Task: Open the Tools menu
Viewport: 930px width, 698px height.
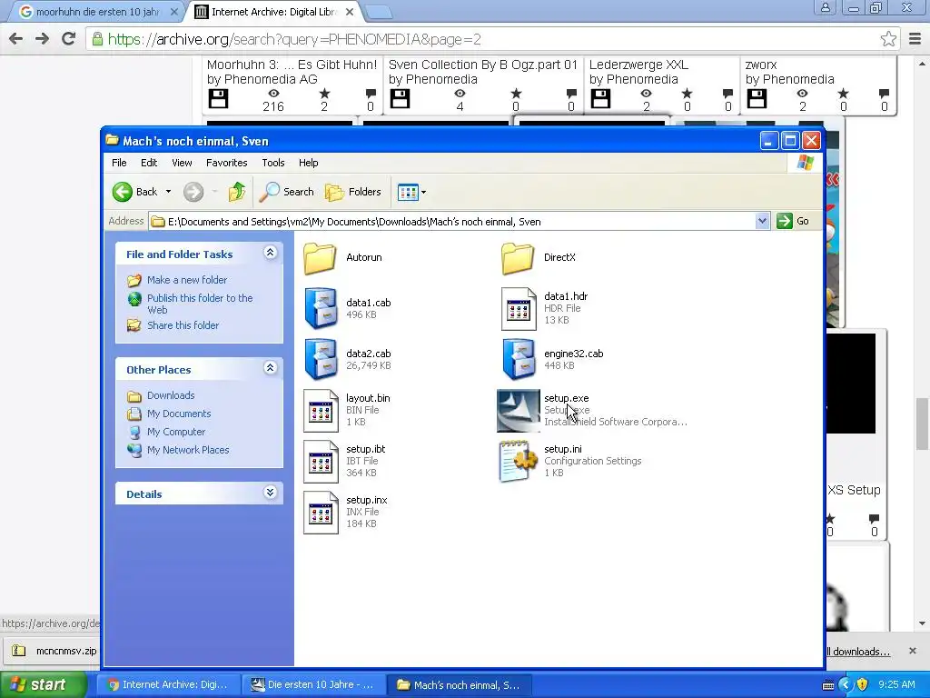Action: pos(273,163)
